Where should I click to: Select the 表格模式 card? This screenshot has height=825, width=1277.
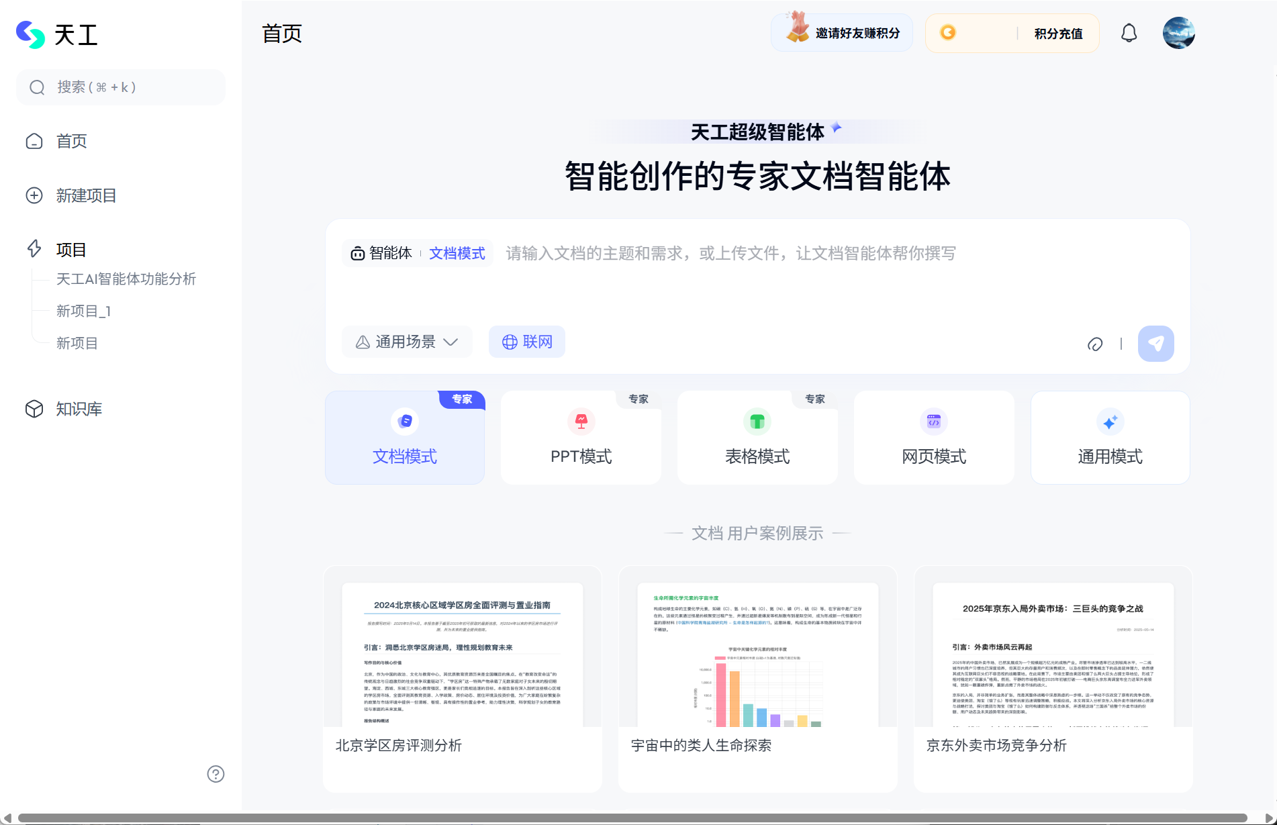pos(757,437)
